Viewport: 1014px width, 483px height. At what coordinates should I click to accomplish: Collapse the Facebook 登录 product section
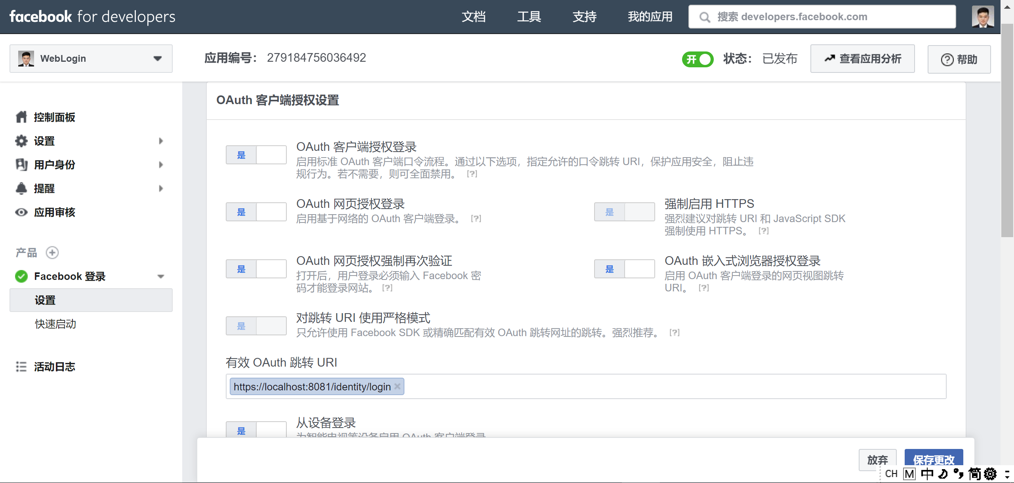(x=161, y=276)
